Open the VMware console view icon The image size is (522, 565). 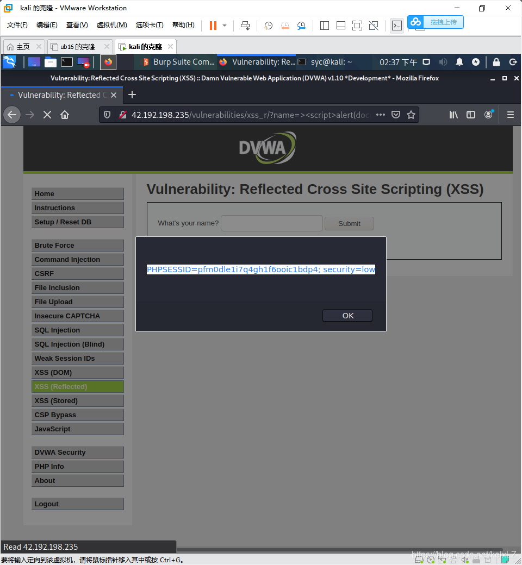pyautogui.click(x=397, y=26)
